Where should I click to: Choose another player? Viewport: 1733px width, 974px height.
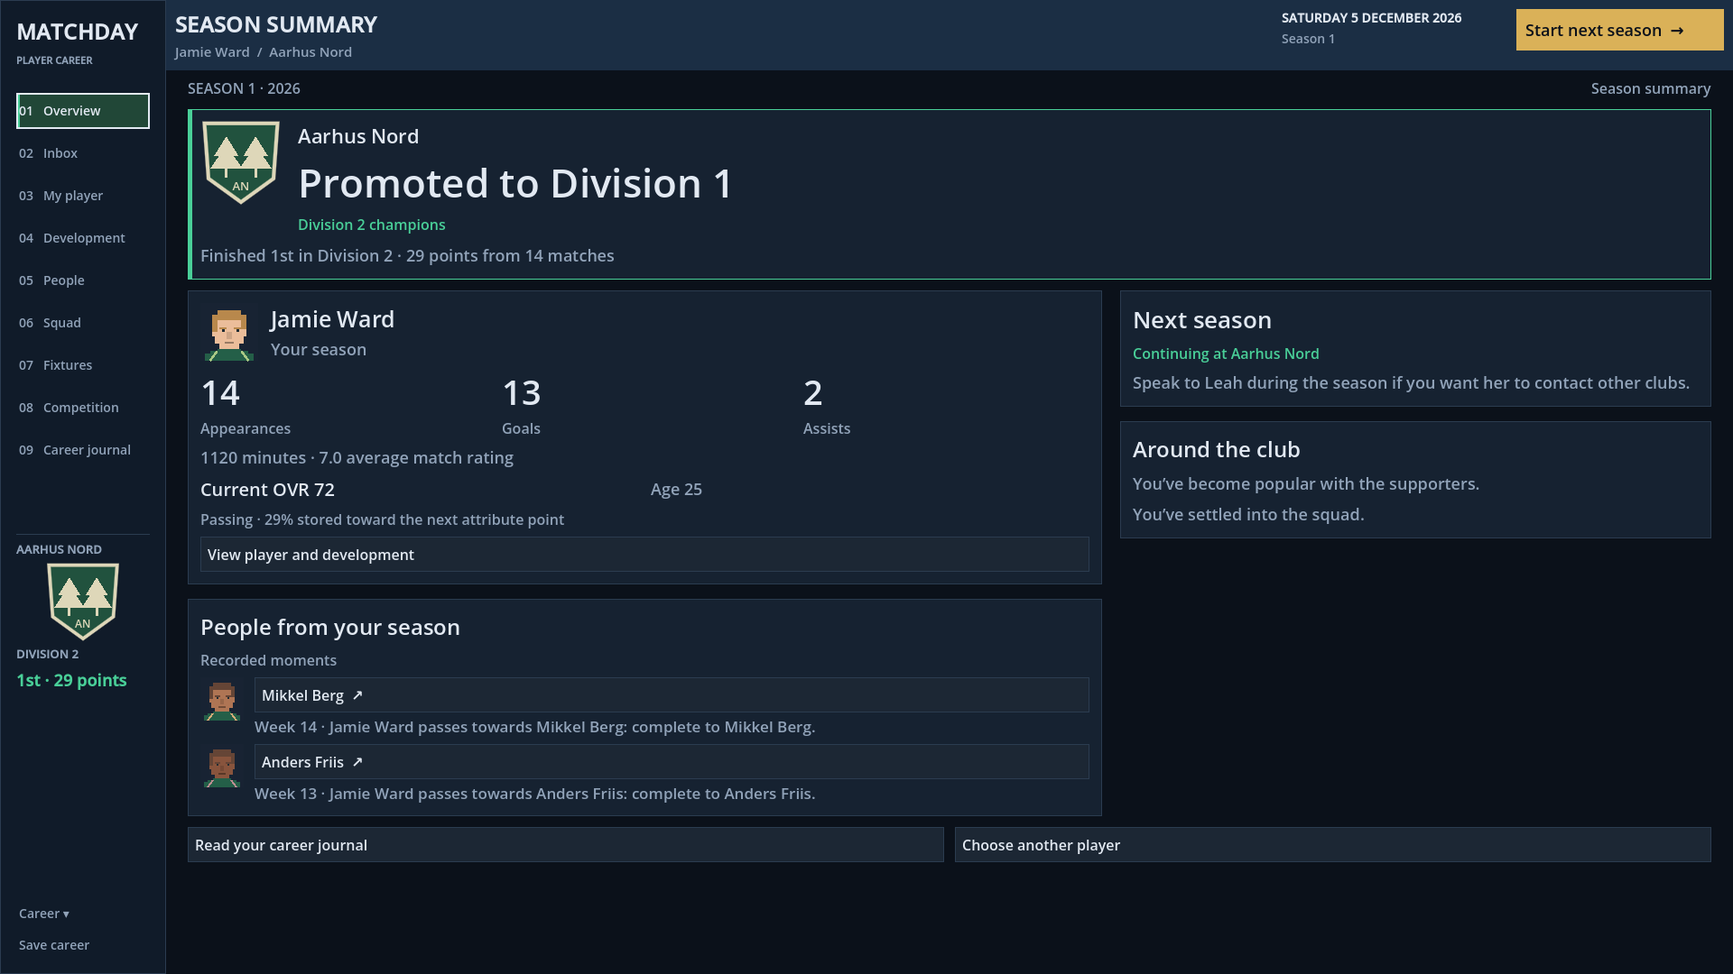click(1333, 845)
